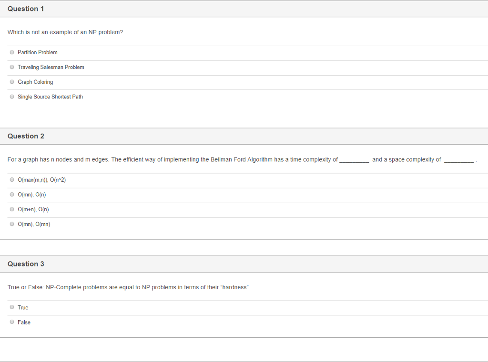Select the O(m+n), O(n) answer choice
The width and height of the screenshot is (488, 362).
point(11,209)
